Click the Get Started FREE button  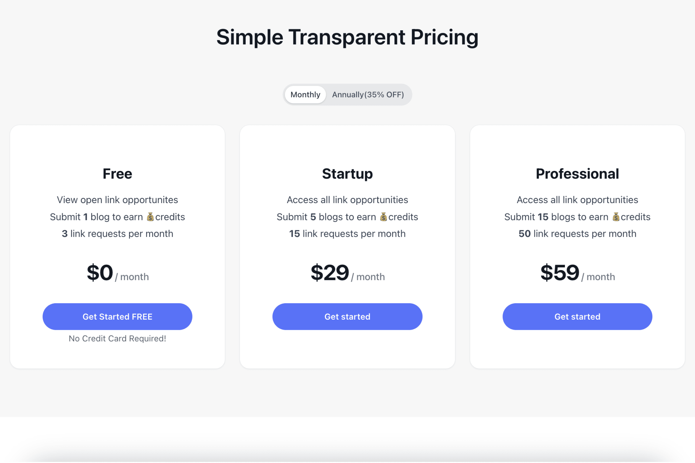click(117, 316)
